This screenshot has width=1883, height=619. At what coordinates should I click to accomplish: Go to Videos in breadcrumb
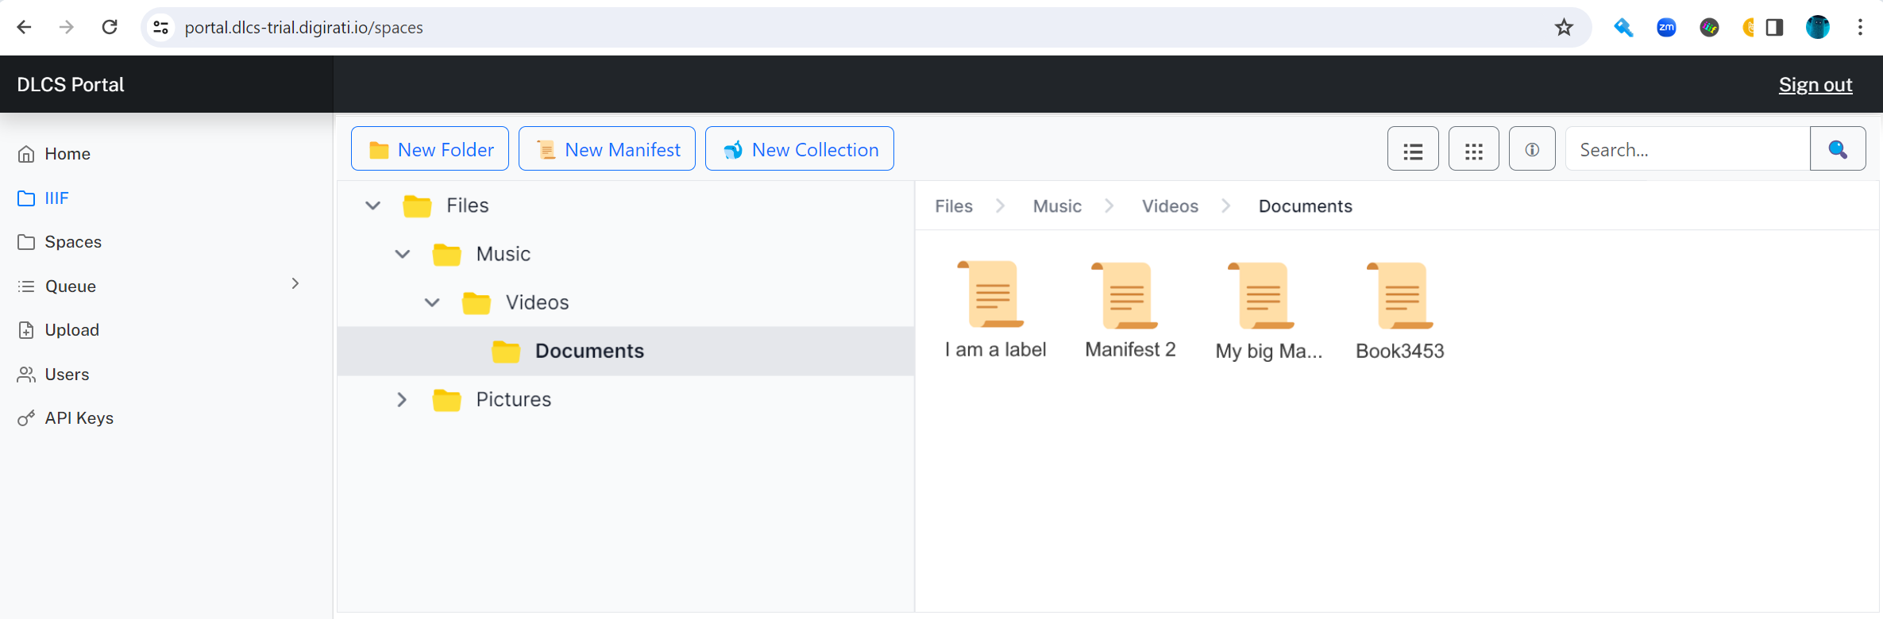click(x=1170, y=206)
